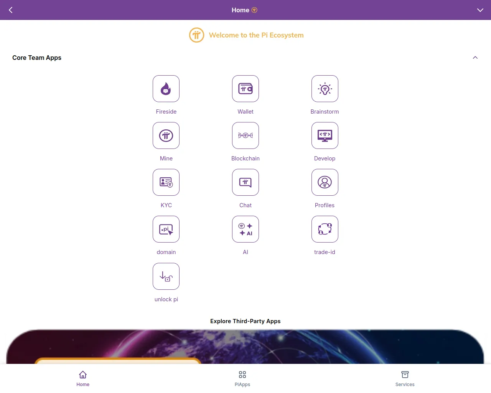Open the Develop monitor icon
The width and height of the screenshot is (491, 393).
point(325,135)
